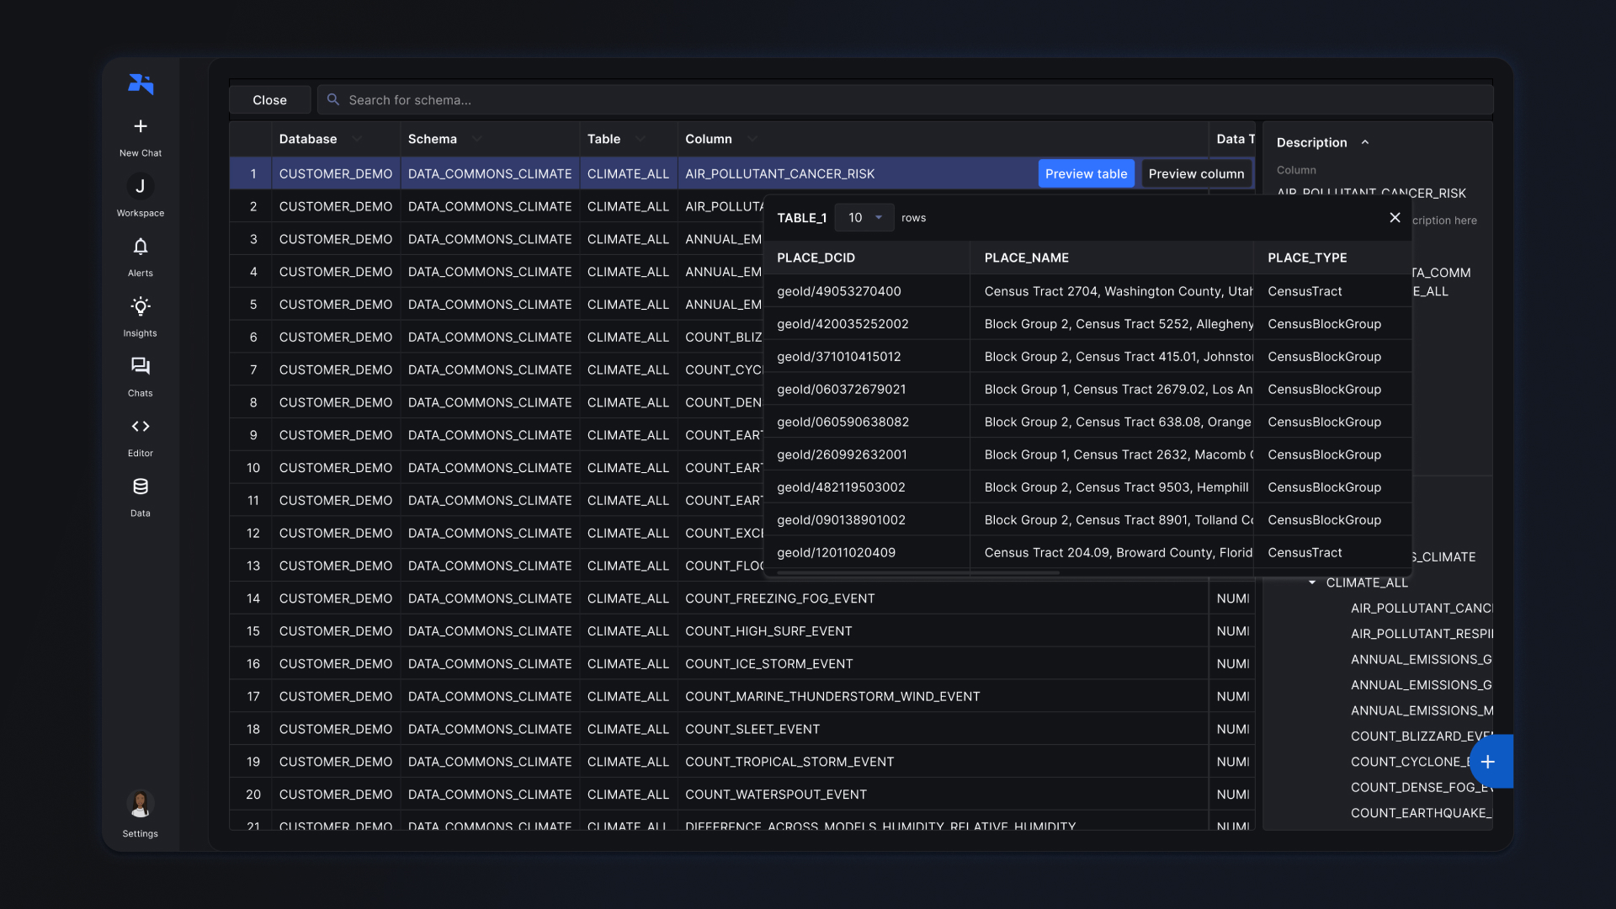Open Settings via user avatar

point(141,804)
